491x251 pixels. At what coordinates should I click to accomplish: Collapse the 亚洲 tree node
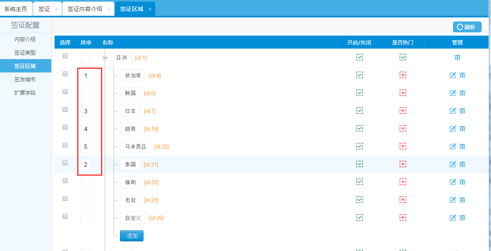(x=105, y=58)
